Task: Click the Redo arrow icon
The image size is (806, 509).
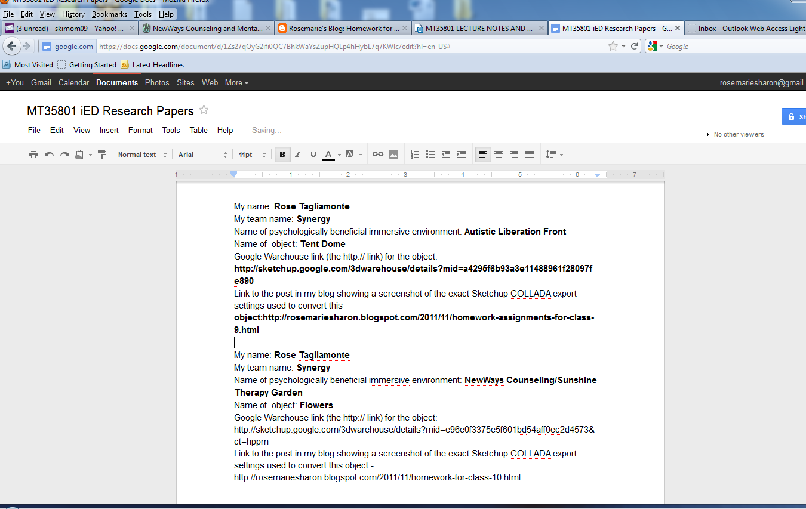Action: coord(64,155)
